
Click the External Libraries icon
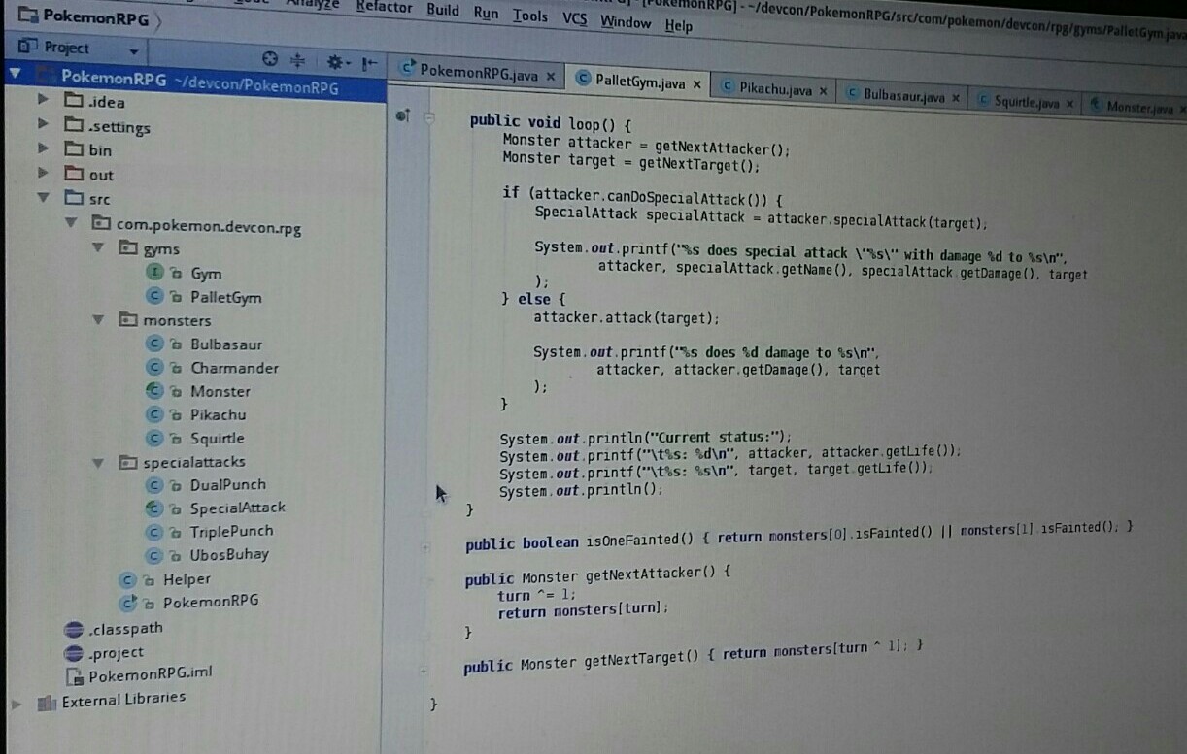[46, 703]
